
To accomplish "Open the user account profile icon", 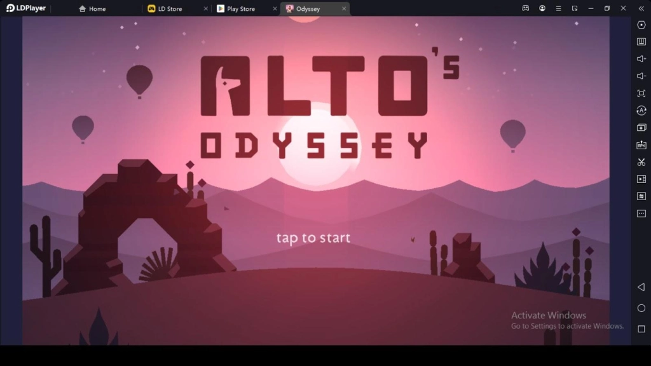I will tap(542, 8).
